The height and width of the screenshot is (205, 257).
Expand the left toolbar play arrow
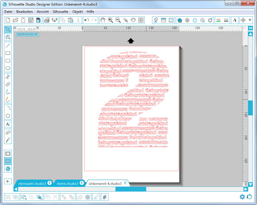(8, 181)
